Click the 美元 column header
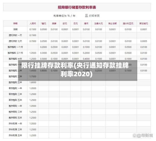156x141 pixels. [43, 24]
